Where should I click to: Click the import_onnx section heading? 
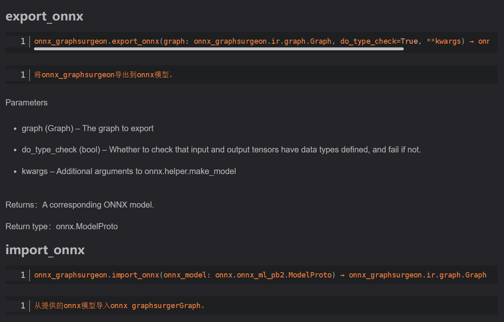[45, 250]
